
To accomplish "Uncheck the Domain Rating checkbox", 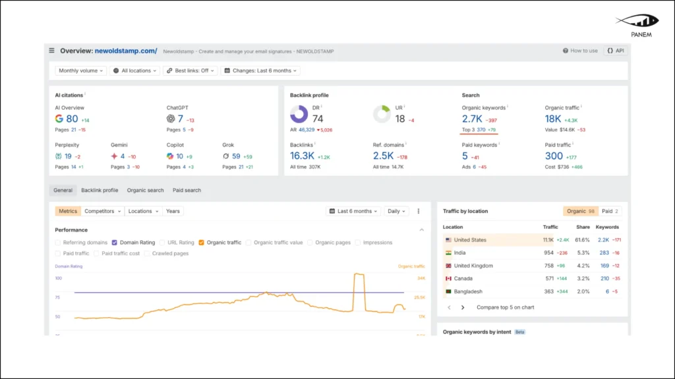I will pyautogui.click(x=115, y=243).
